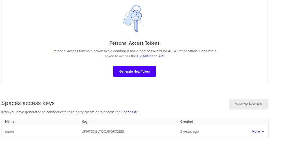The image size is (281, 141).
Task: Click the key value UFNFDK2LTOCJ6QR72EIS
Action: pyautogui.click(x=103, y=131)
